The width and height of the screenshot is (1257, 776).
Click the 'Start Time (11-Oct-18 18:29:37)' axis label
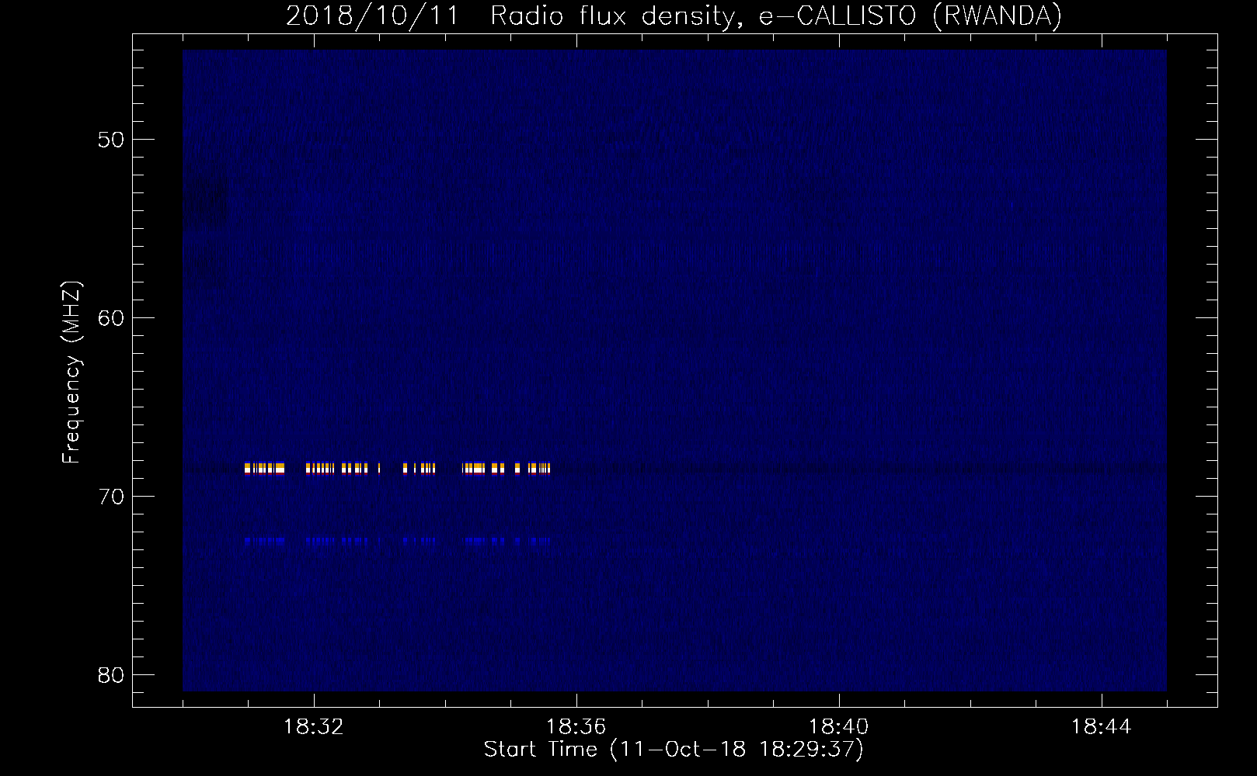(x=674, y=750)
